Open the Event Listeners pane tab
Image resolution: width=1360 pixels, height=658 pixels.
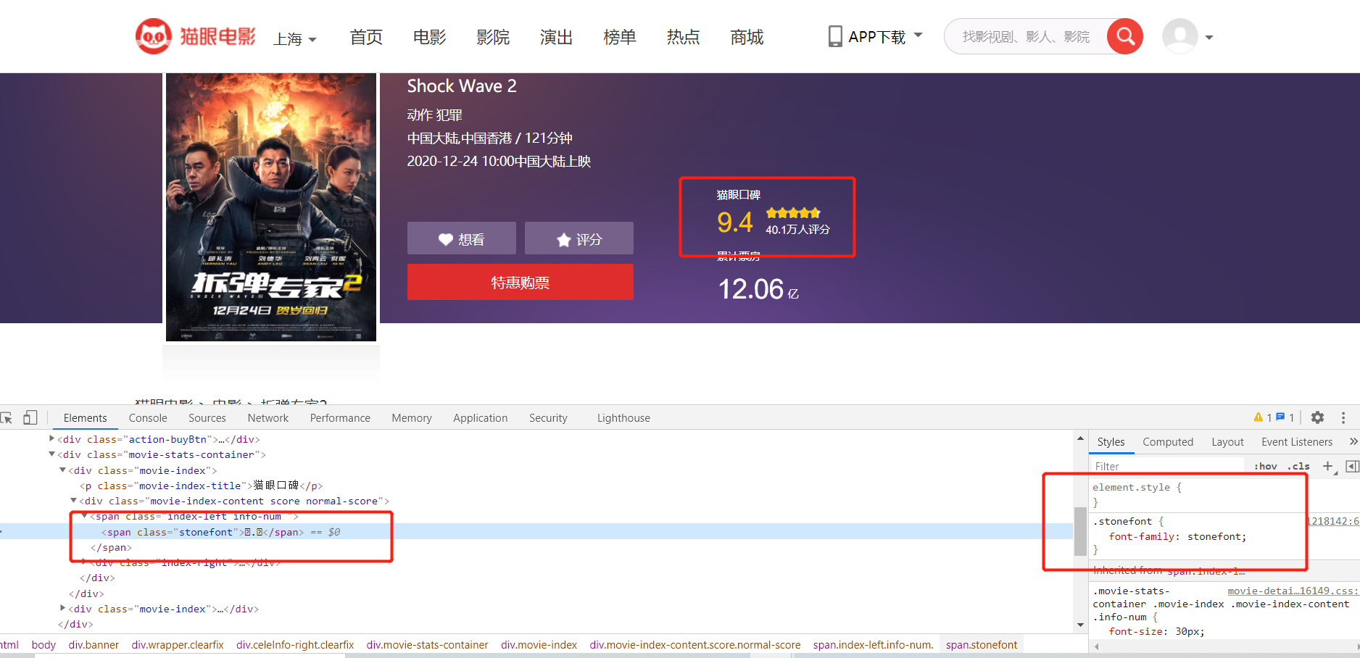coord(1297,442)
